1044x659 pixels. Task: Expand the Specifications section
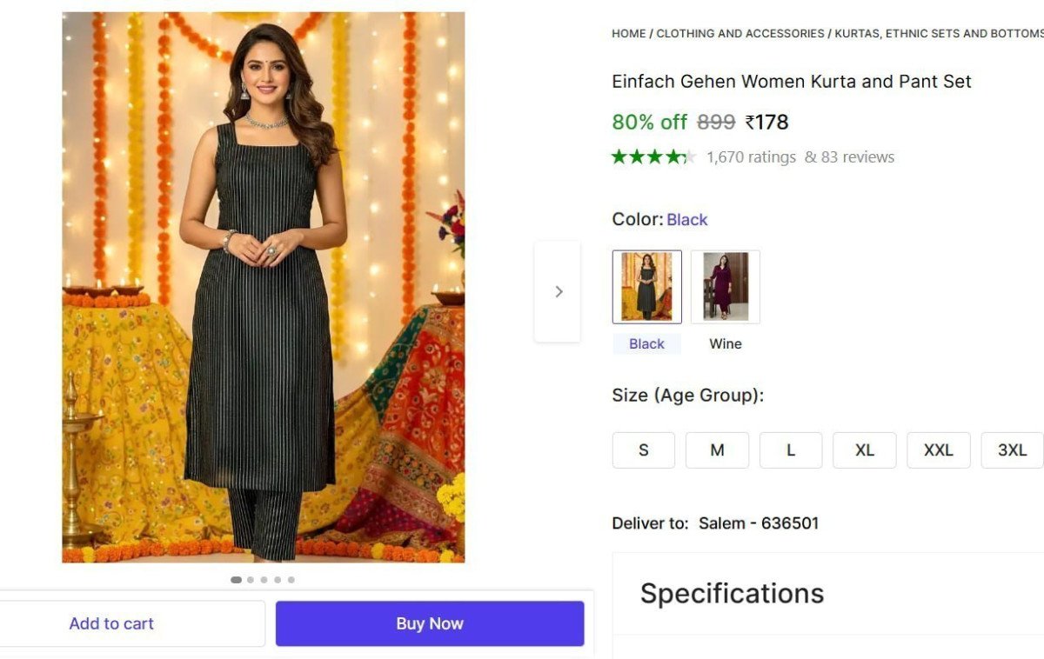732,593
